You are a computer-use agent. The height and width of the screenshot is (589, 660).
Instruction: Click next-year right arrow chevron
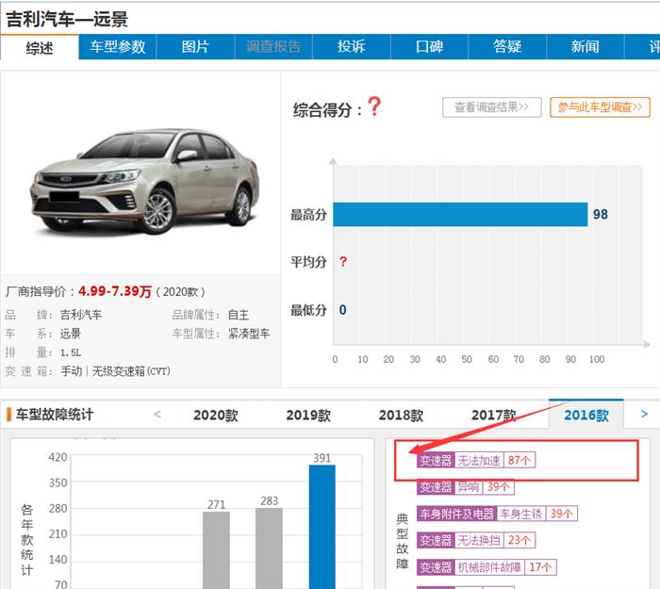coord(644,415)
